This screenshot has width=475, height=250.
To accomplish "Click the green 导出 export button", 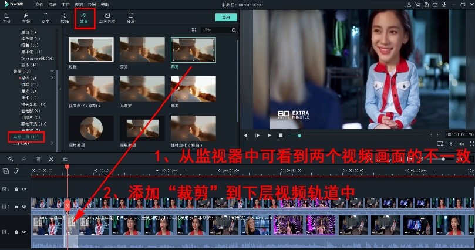I will click(x=226, y=18).
